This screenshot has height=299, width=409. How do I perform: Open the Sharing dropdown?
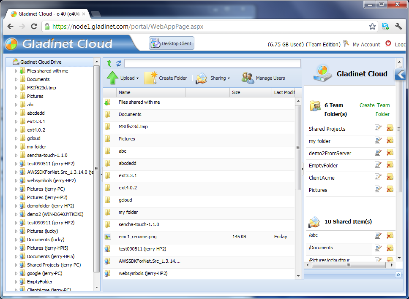(x=213, y=78)
